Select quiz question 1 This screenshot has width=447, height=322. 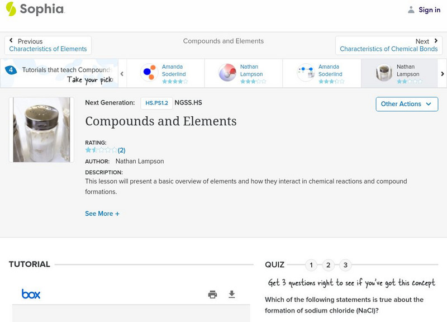[311, 265]
